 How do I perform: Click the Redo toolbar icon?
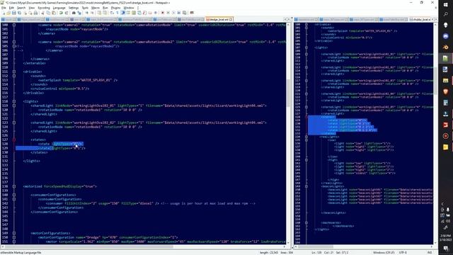tap(67, 13)
